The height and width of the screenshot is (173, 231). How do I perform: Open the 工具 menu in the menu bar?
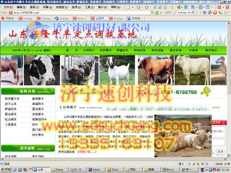point(89,7)
